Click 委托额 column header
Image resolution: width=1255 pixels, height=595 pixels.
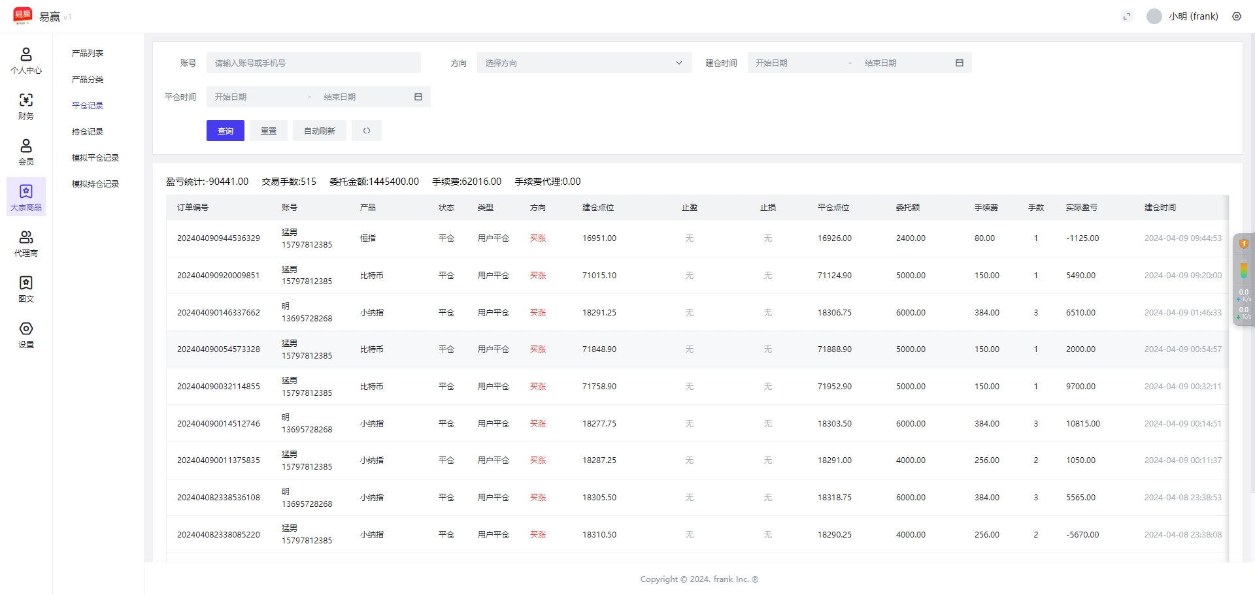908,207
